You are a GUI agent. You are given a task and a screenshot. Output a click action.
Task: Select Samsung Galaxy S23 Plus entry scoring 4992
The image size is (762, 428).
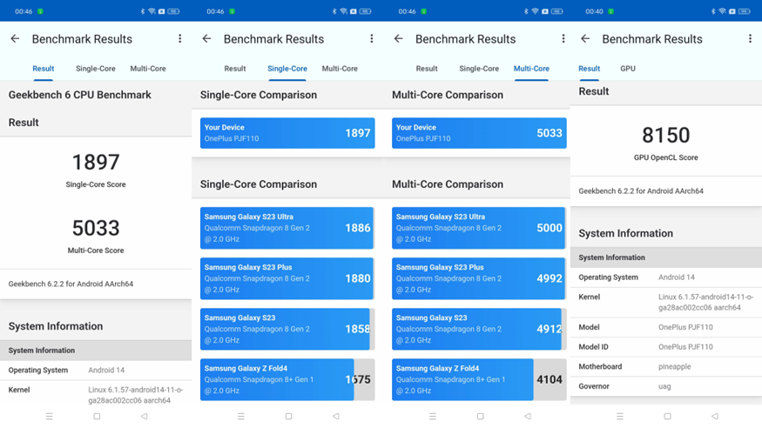(479, 278)
